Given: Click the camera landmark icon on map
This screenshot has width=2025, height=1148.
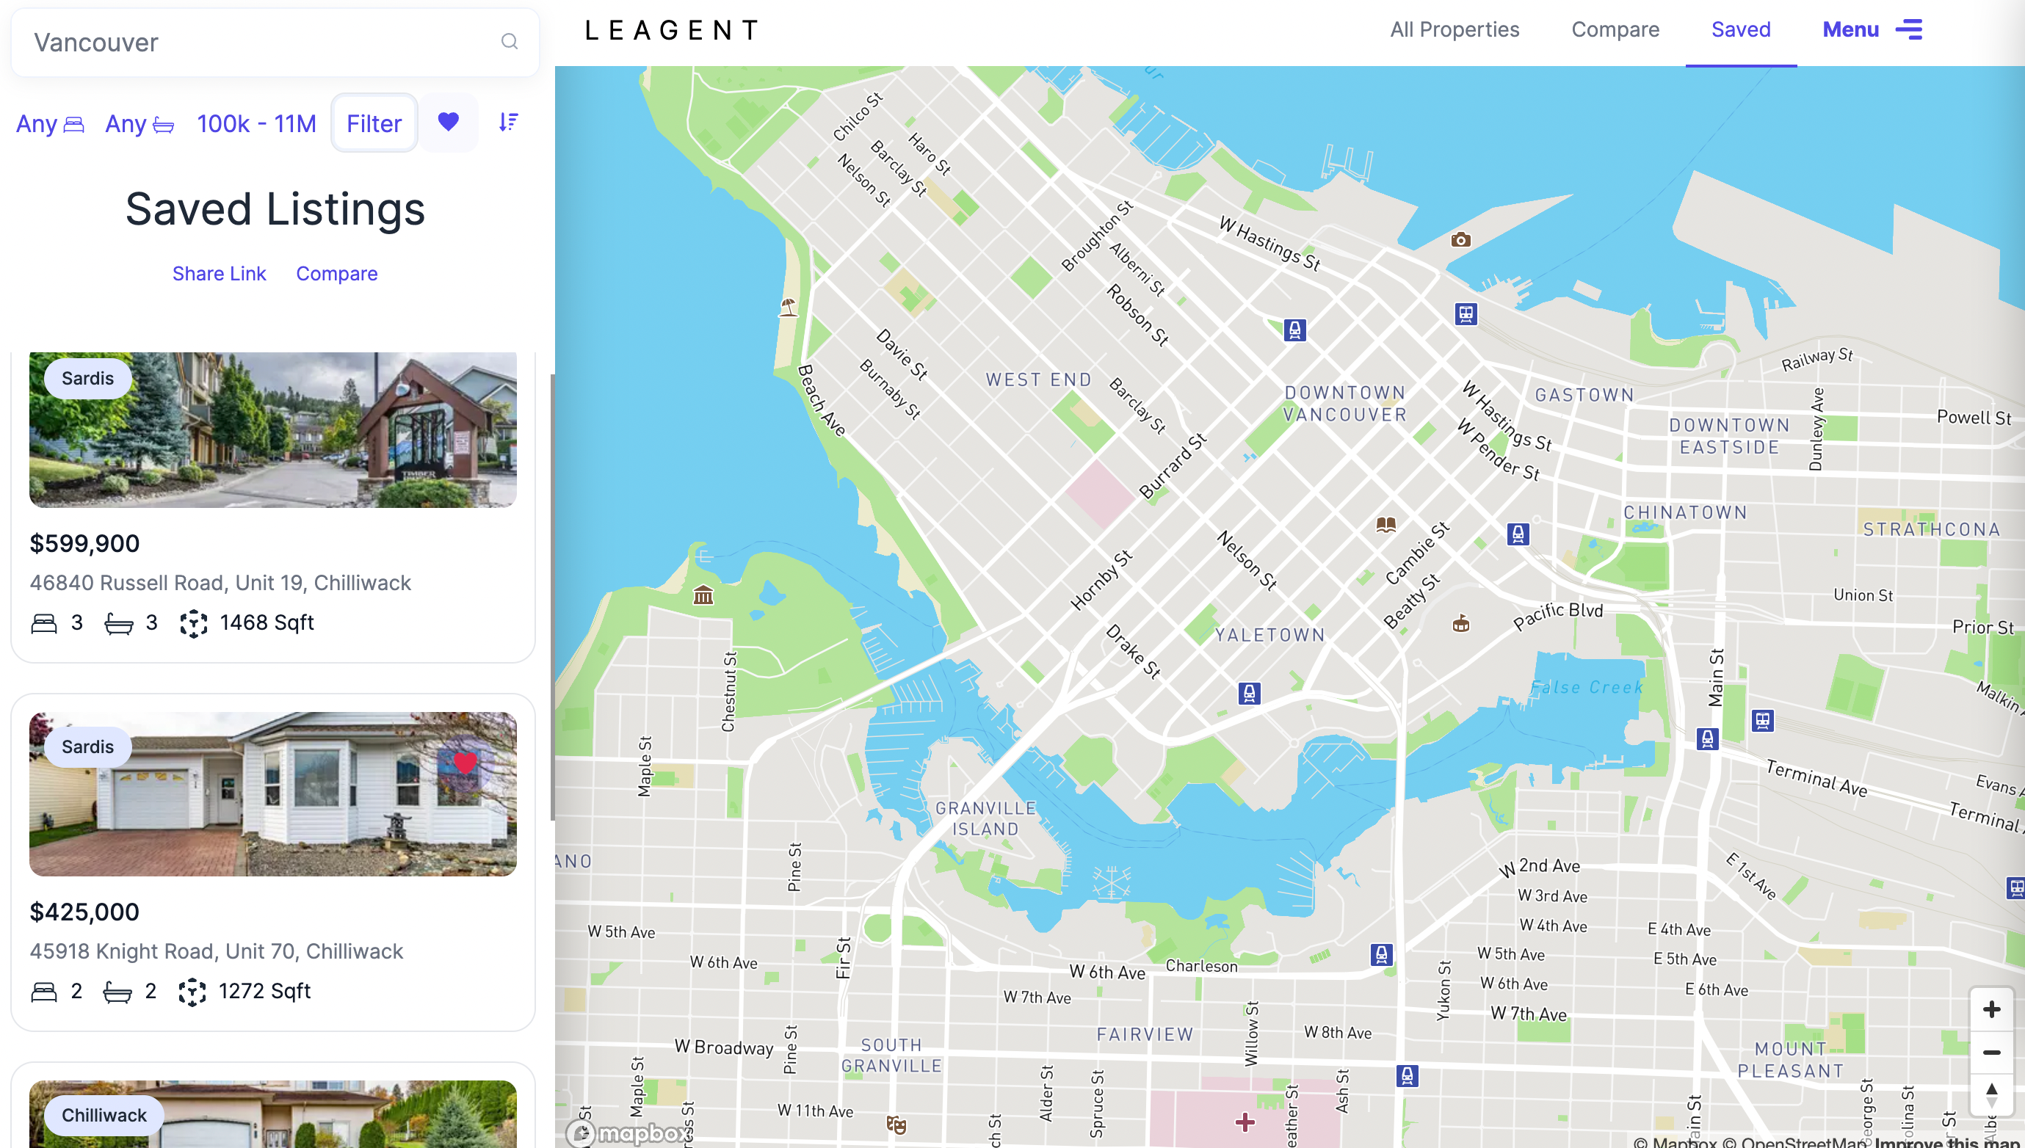Looking at the screenshot, I should pos(1460,240).
